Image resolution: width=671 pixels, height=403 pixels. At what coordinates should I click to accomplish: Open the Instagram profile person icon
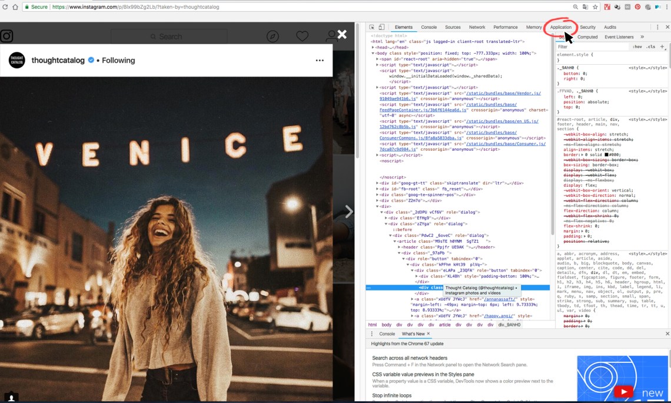[x=331, y=37]
